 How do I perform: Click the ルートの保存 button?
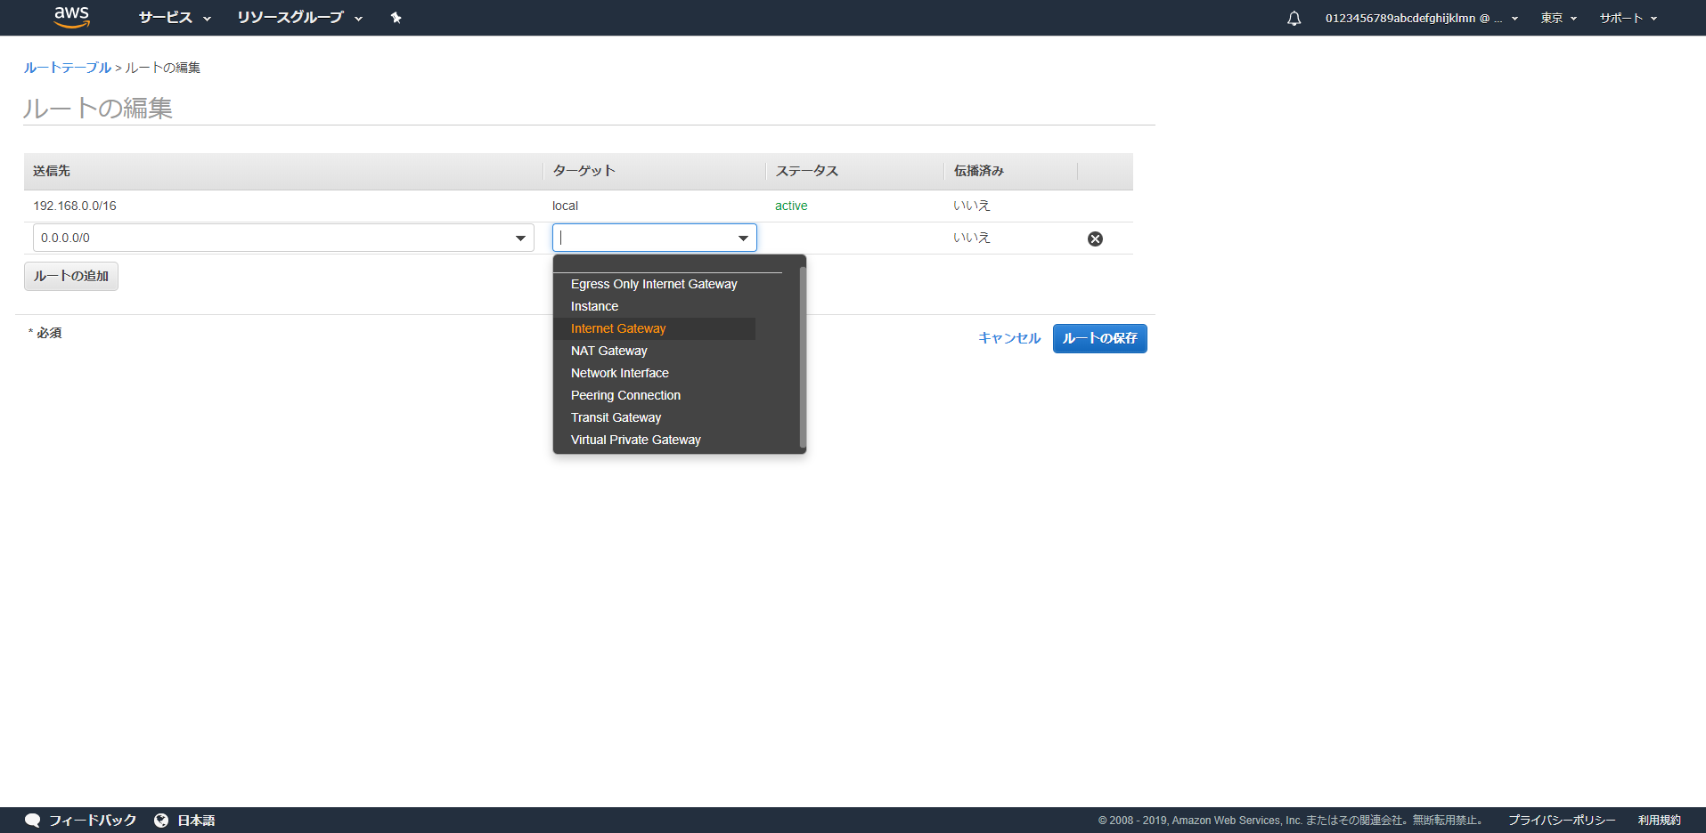point(1099,338)
